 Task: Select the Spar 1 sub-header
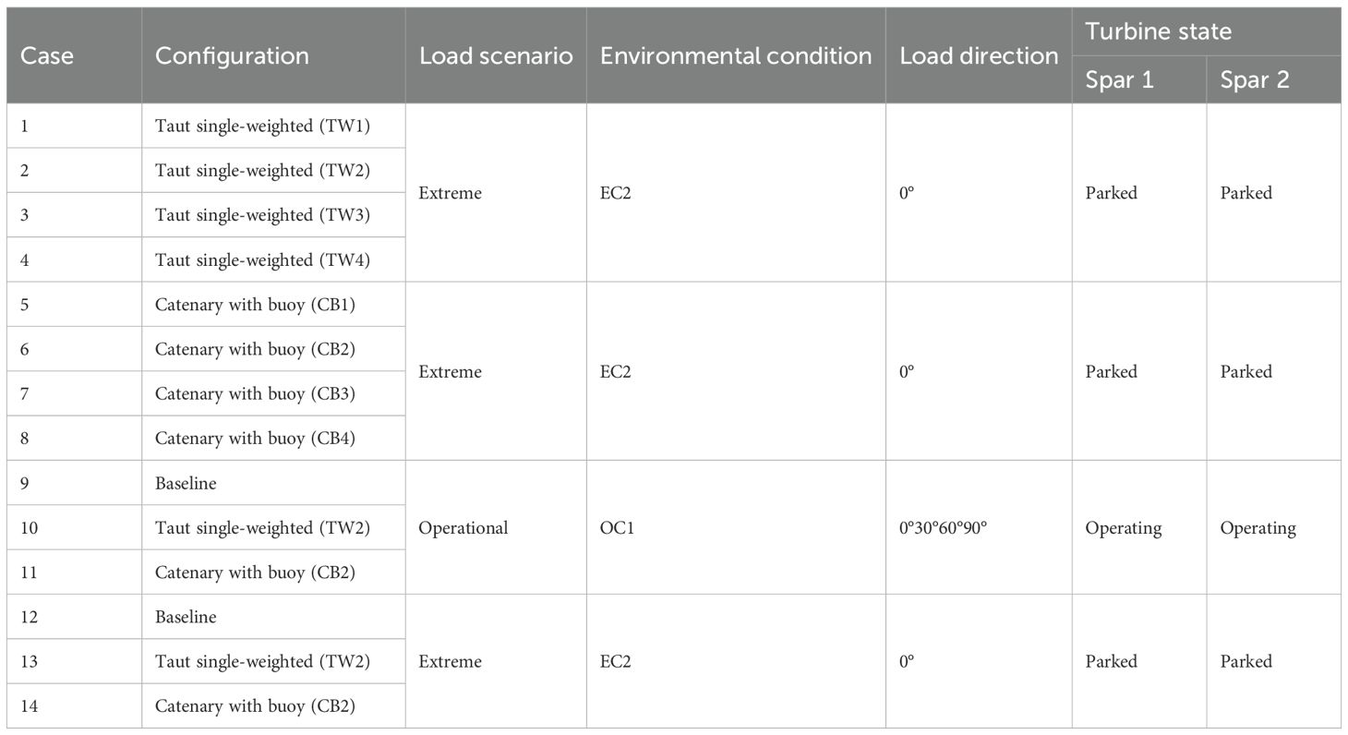(1119, 79)
